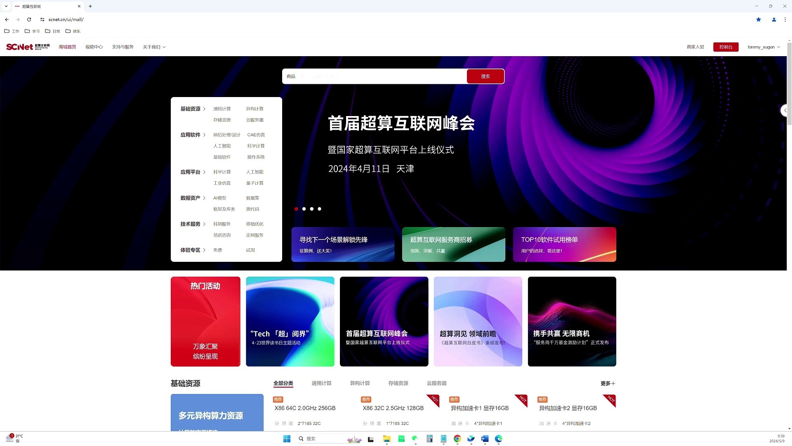Select the 全部分类 tab
This screenshot has width=792, height=446.
coord(283,384)
